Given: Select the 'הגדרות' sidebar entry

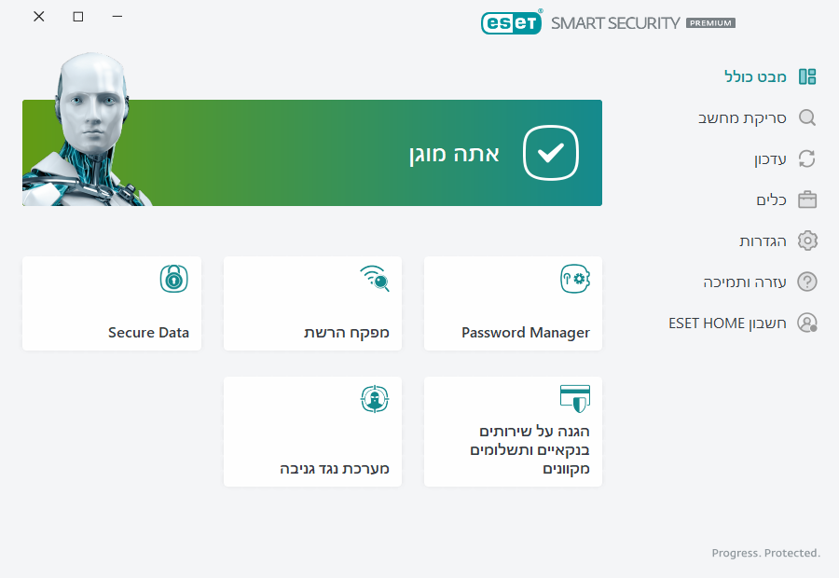Looking at the screenshot, I should coord(763,241).
